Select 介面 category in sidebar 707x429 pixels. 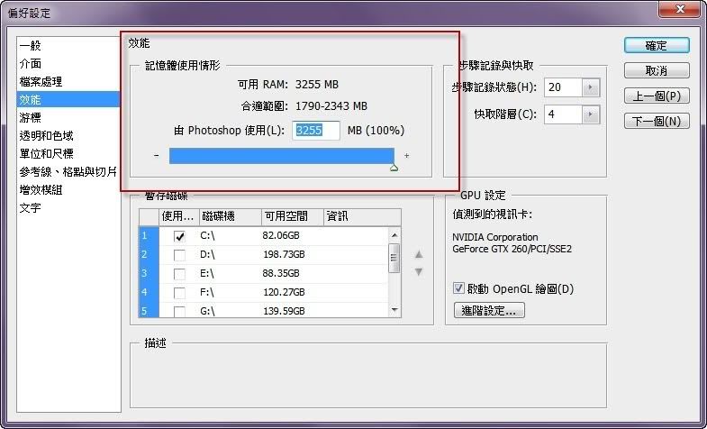point(30,63)
